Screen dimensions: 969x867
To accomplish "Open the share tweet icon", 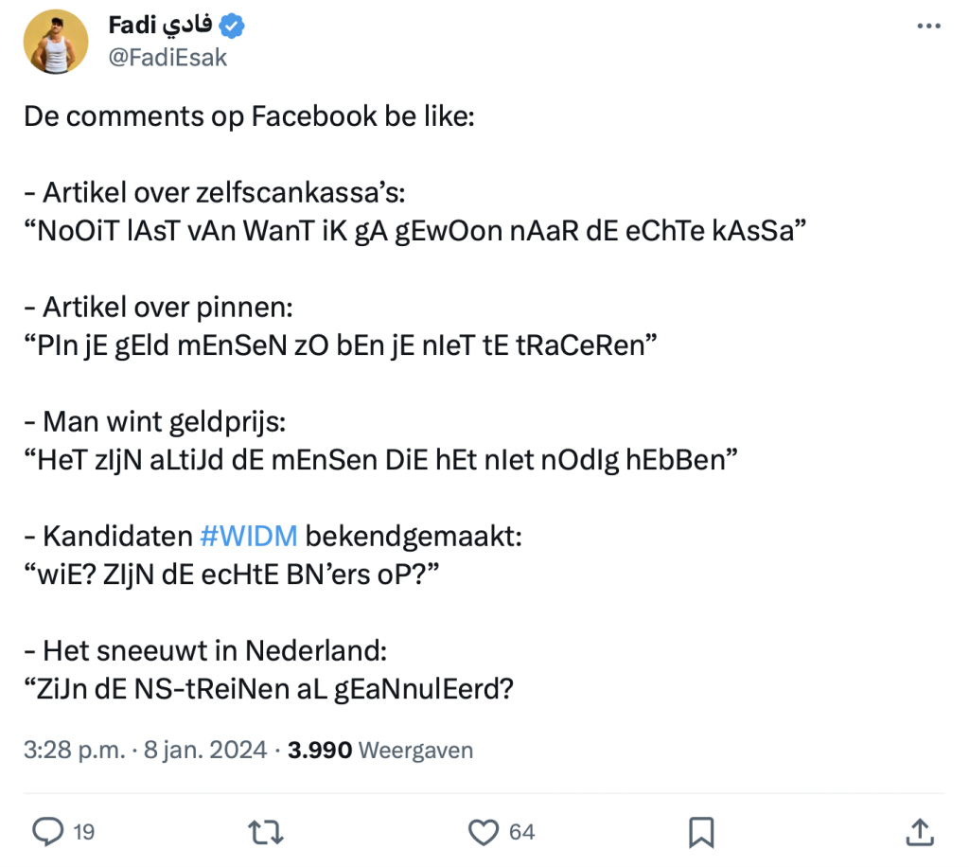I will point(919,832).
